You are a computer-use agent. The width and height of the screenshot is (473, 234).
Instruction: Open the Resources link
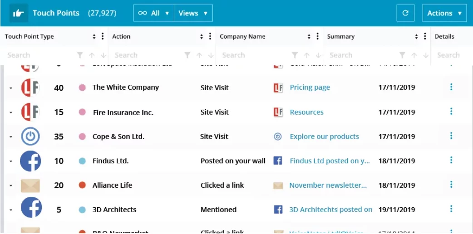(306, 112)
